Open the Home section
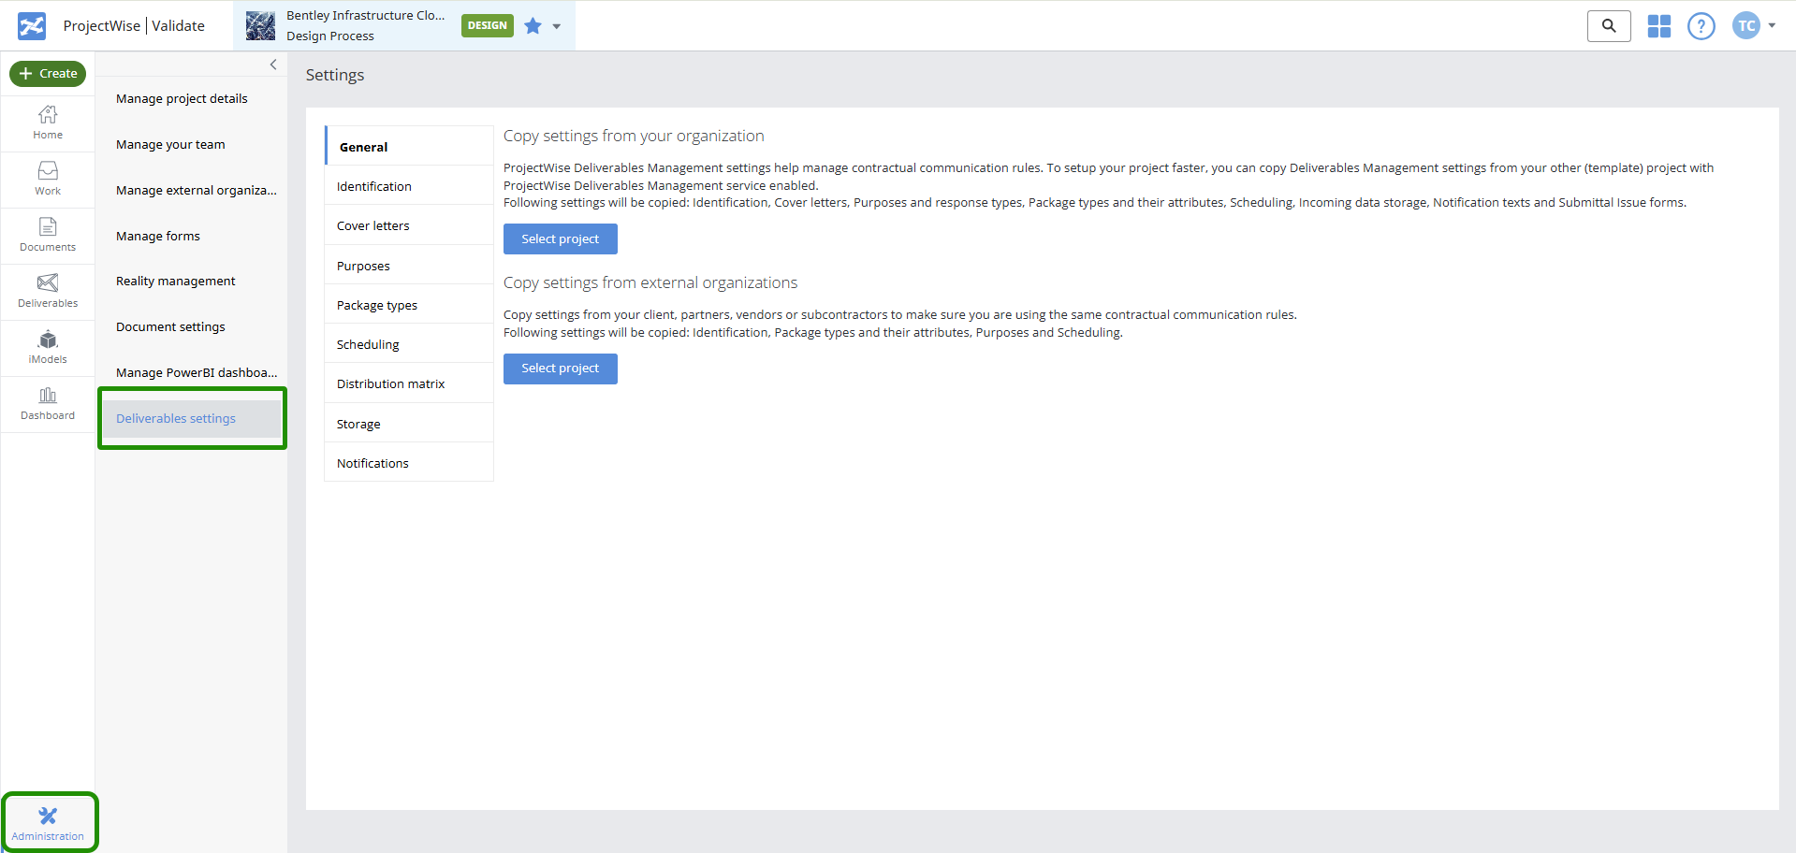 tap(47, 122)
